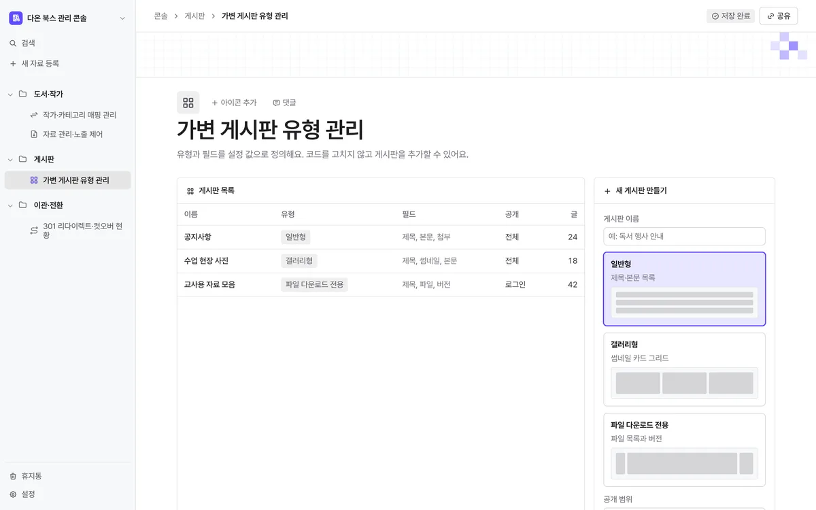Select the 수업 현장 사진 board row
Viewport: 816px width, 510px height.
coord(381,261)
